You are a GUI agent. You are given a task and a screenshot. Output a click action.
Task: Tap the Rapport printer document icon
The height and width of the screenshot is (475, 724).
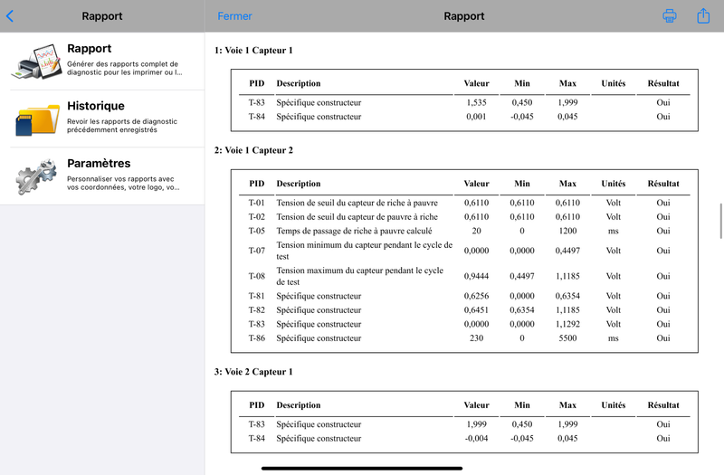click(x=36, y=62)
